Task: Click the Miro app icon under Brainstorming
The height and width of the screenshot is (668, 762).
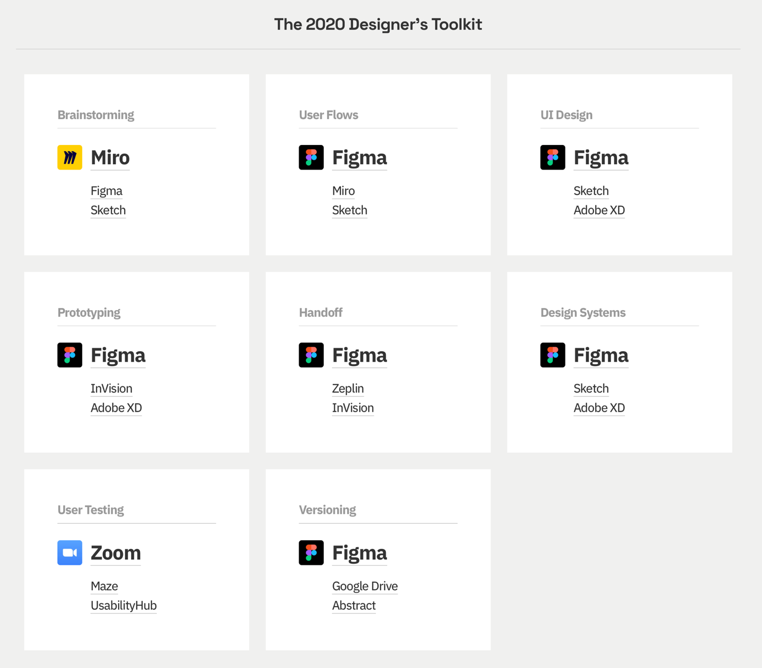Action: (69, 157)
